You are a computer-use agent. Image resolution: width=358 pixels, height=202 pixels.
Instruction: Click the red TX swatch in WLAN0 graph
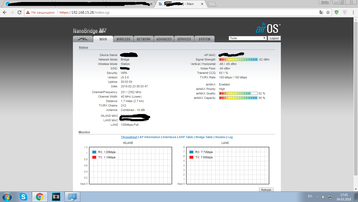[94, 157]
